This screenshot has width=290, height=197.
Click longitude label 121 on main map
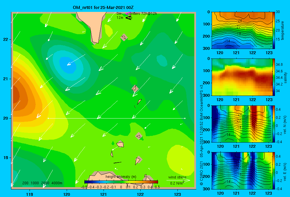pos(104,194)
